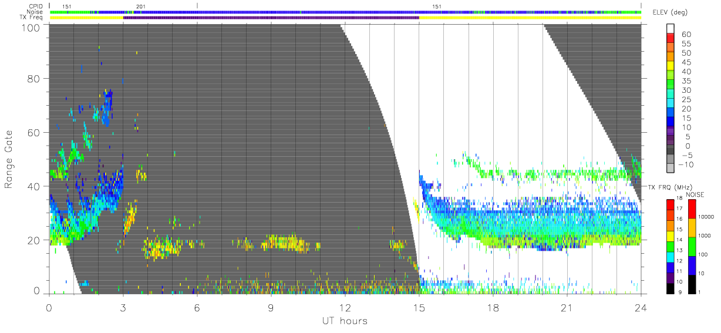Click the 'UT hours' x-axis label
The image size is (721, 333).
pyautogui.click(x=345, y=321)
